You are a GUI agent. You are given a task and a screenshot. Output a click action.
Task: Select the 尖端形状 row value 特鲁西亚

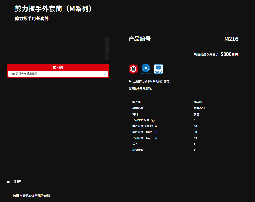point(199,108)
